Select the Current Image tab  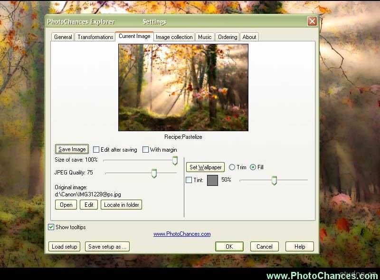coord(134,36)
